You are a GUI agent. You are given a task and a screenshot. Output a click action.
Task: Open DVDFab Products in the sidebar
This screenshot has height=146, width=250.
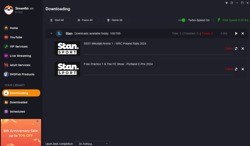(19, 74)
